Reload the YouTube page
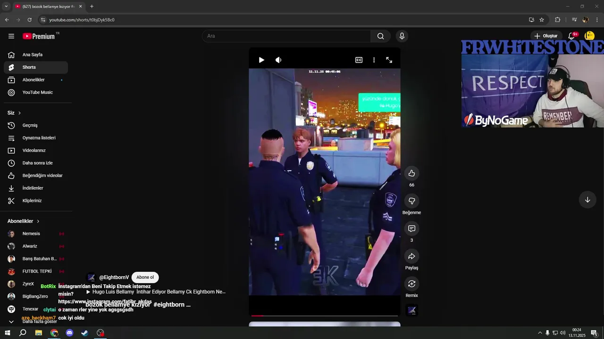This screenshot has height=339, width=604. [29, 20]
